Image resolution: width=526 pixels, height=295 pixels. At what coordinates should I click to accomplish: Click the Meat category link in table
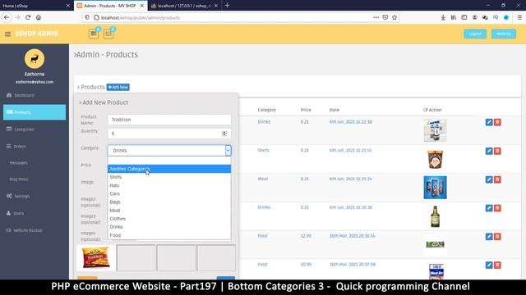pyautogui.click(x=263, y=179)
